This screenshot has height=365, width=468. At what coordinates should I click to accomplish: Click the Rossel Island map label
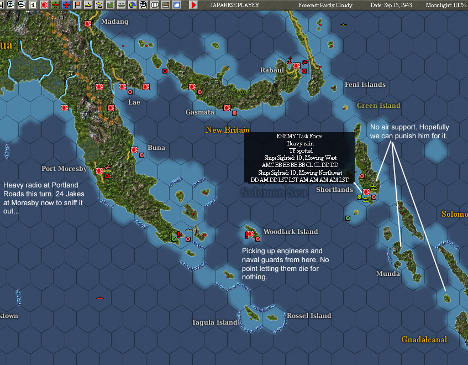309,316
